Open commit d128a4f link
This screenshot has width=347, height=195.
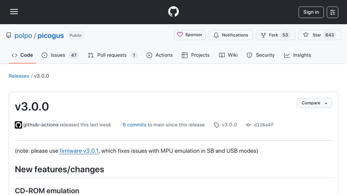(x=264, y=125)
